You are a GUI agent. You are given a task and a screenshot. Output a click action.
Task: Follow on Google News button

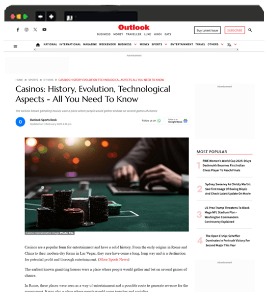[x=178, y=120]
